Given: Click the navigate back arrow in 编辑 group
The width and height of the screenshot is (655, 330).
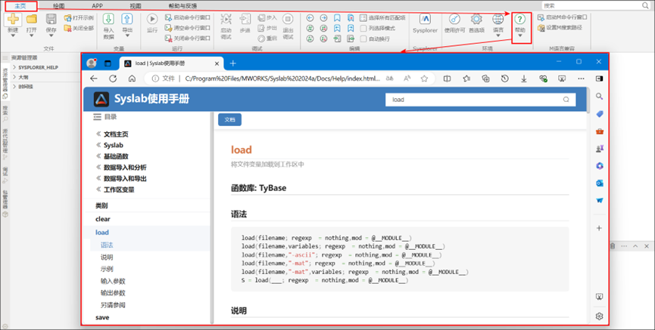Looking at the screenshot, I should (310, 18).
